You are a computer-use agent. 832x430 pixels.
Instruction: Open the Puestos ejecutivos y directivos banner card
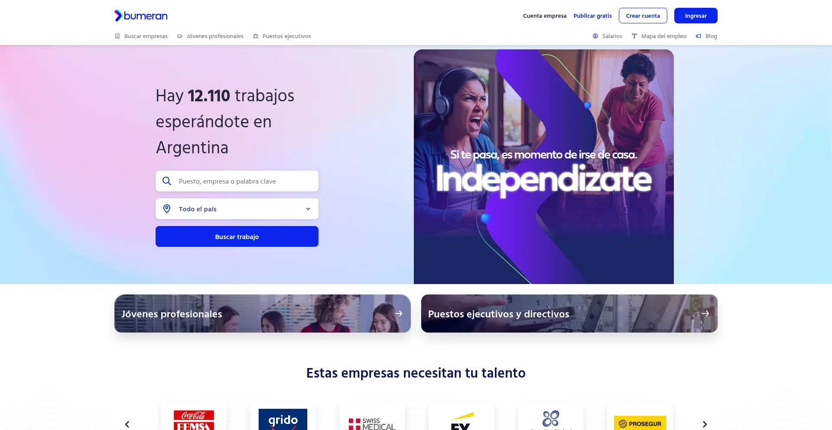pyautogui.click(x=569, y=314)
